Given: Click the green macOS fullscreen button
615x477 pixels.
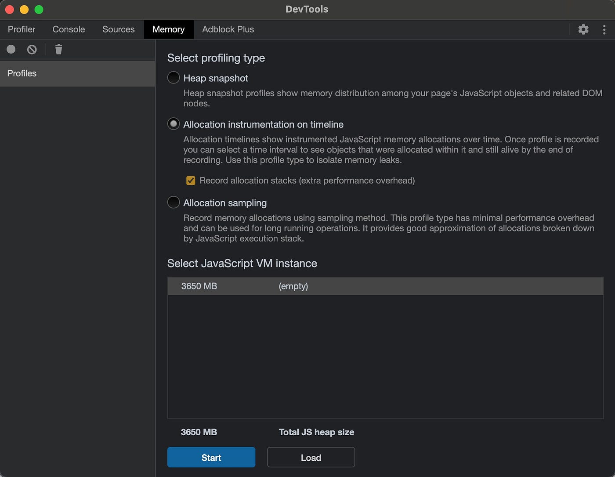Looking at the screenshot, I should point(39,9).
